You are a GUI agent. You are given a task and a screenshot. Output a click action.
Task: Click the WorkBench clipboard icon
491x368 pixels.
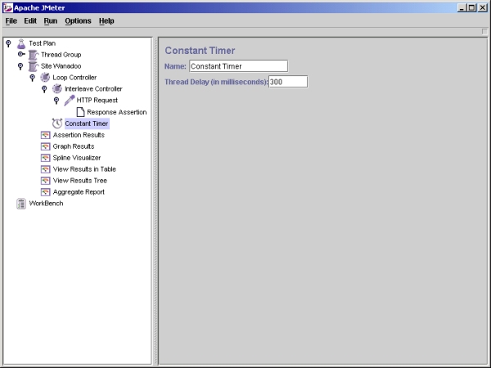[x=21, y=204]
